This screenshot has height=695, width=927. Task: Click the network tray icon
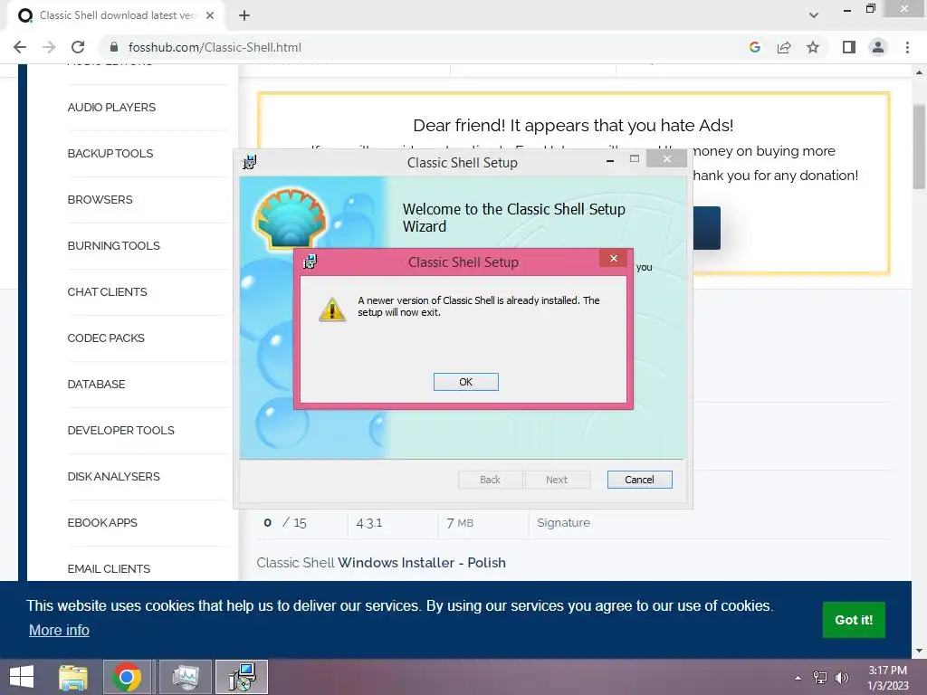coord(819,678)
